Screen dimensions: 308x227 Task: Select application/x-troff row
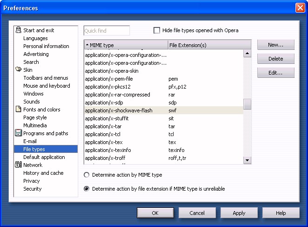click(164, 158)
